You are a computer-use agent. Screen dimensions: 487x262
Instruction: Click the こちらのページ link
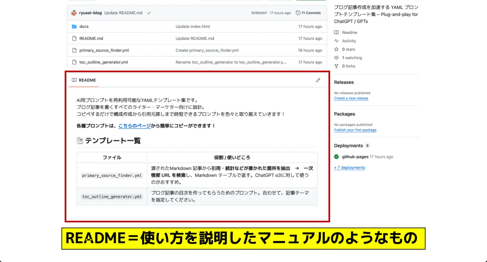[x=134, y=126]
